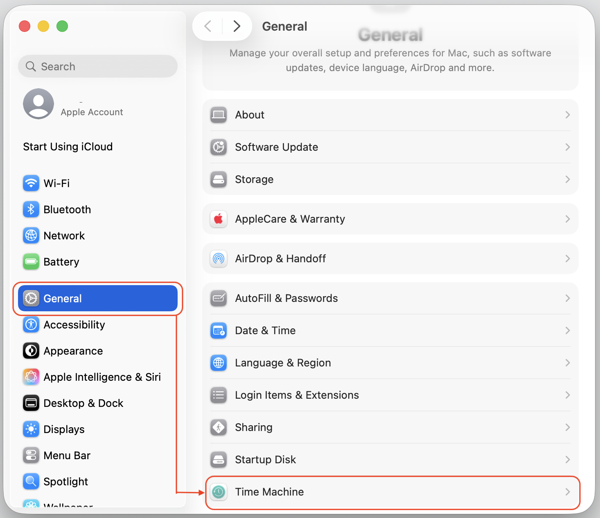Click the Displays sun icon
Viewport: 600px width, 518px height.
(31, 429)
